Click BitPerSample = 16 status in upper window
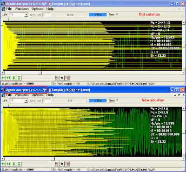This screenshot has width=186, height=172. click(x=66, y=84)
